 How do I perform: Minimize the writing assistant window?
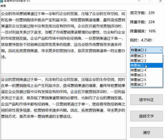[139, 1]
